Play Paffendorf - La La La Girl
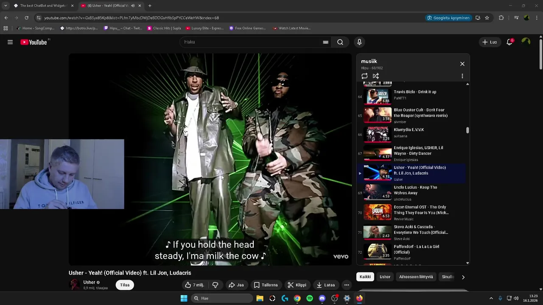 [411, 252]
